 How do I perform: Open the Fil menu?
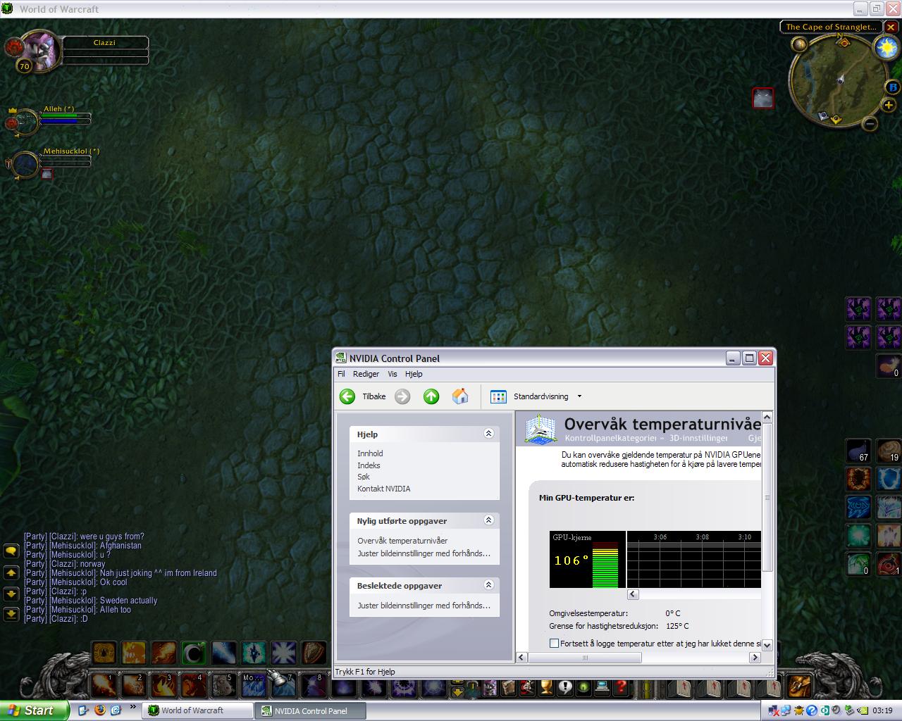click(341, 374)
